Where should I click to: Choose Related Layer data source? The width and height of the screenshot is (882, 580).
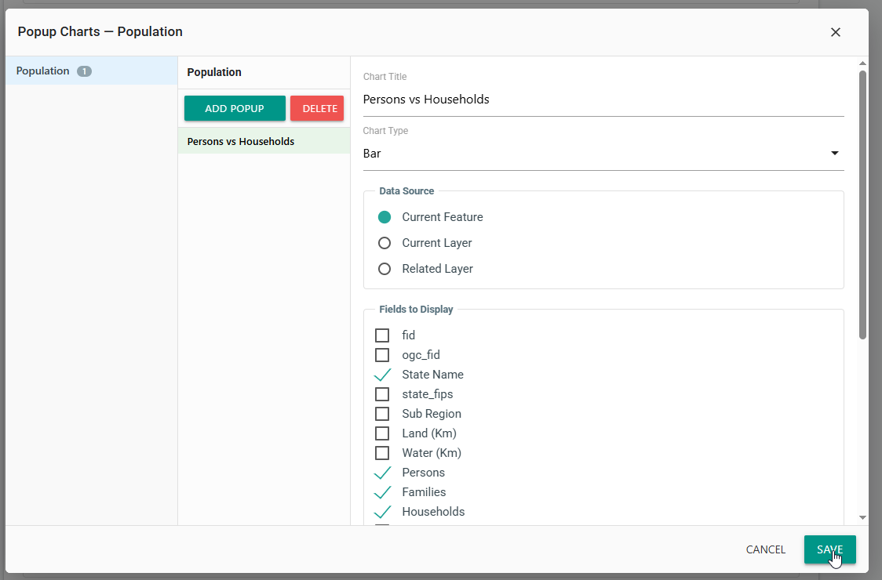[385, 269]
